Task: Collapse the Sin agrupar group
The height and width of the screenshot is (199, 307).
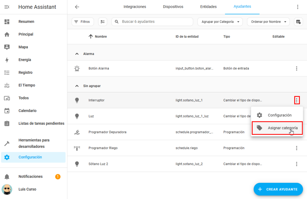Action: click(77, 86)
